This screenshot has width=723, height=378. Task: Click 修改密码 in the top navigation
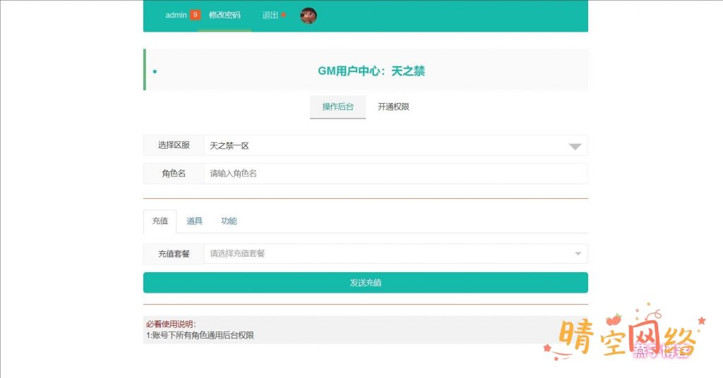[225, 16]
